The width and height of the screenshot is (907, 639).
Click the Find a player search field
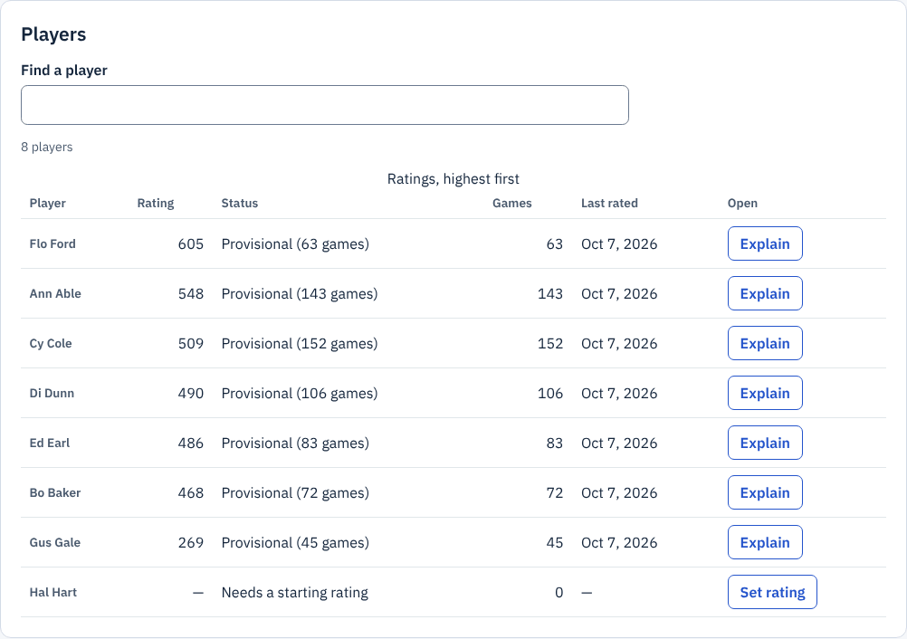click(324, 105)
